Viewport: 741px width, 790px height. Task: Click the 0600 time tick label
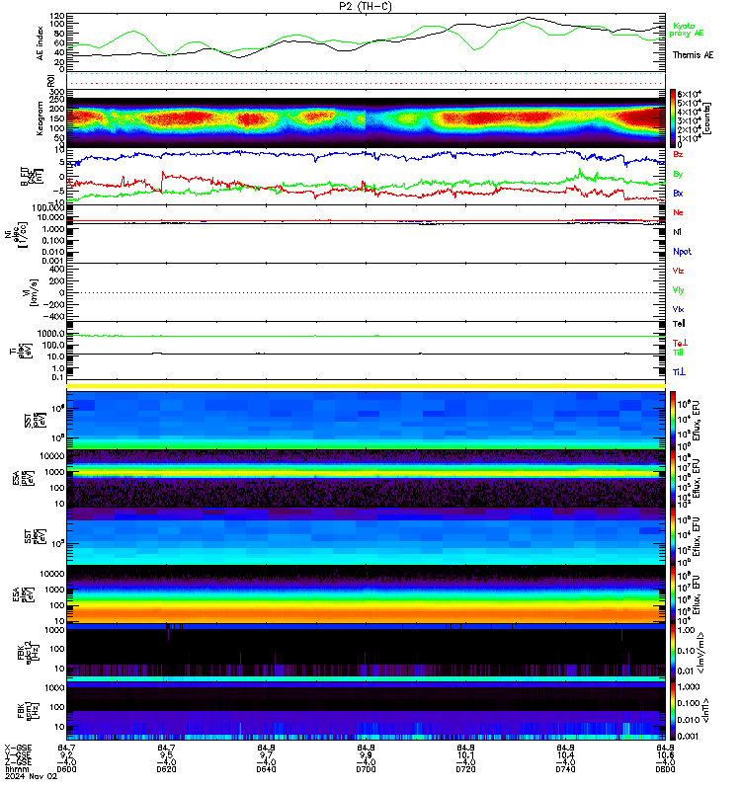tap(66, 769)
